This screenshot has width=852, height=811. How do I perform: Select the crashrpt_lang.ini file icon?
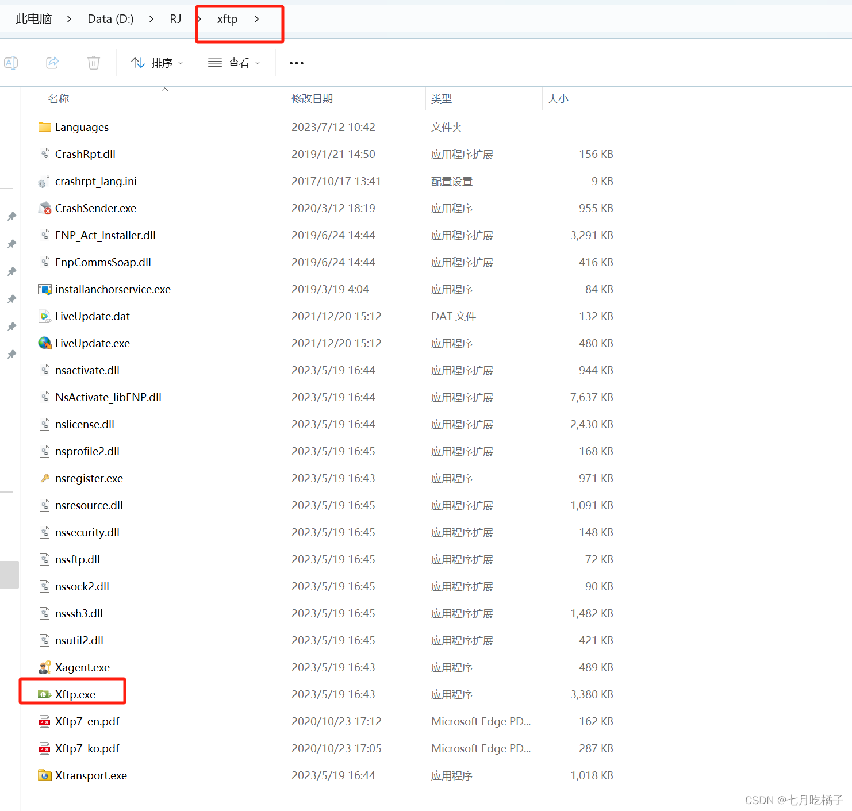pos(44,181)
